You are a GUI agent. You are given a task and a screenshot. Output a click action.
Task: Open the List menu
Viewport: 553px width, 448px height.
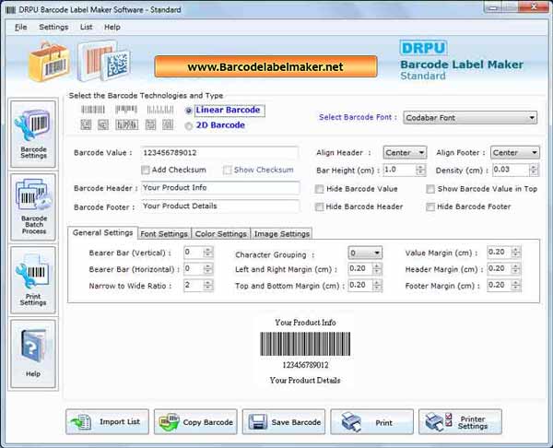click(x=86, y=27)
